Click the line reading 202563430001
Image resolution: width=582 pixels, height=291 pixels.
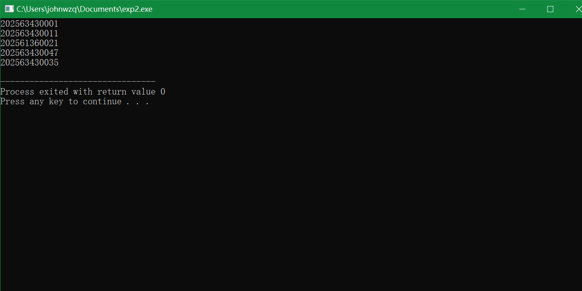coord(29,23)
